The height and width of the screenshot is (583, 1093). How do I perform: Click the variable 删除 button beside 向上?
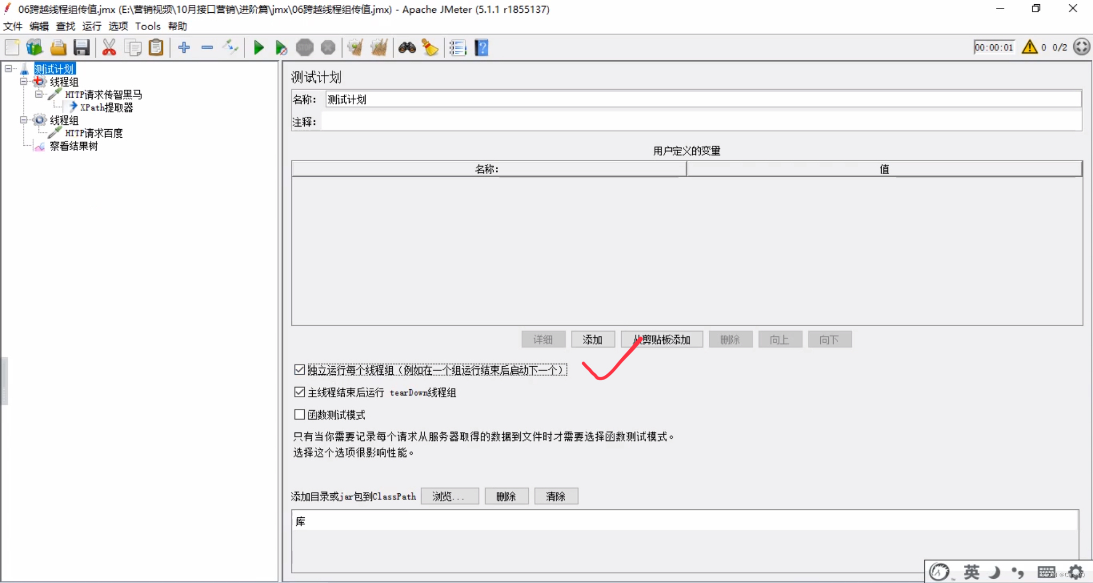pyautogui.click(x=731, y=340)
